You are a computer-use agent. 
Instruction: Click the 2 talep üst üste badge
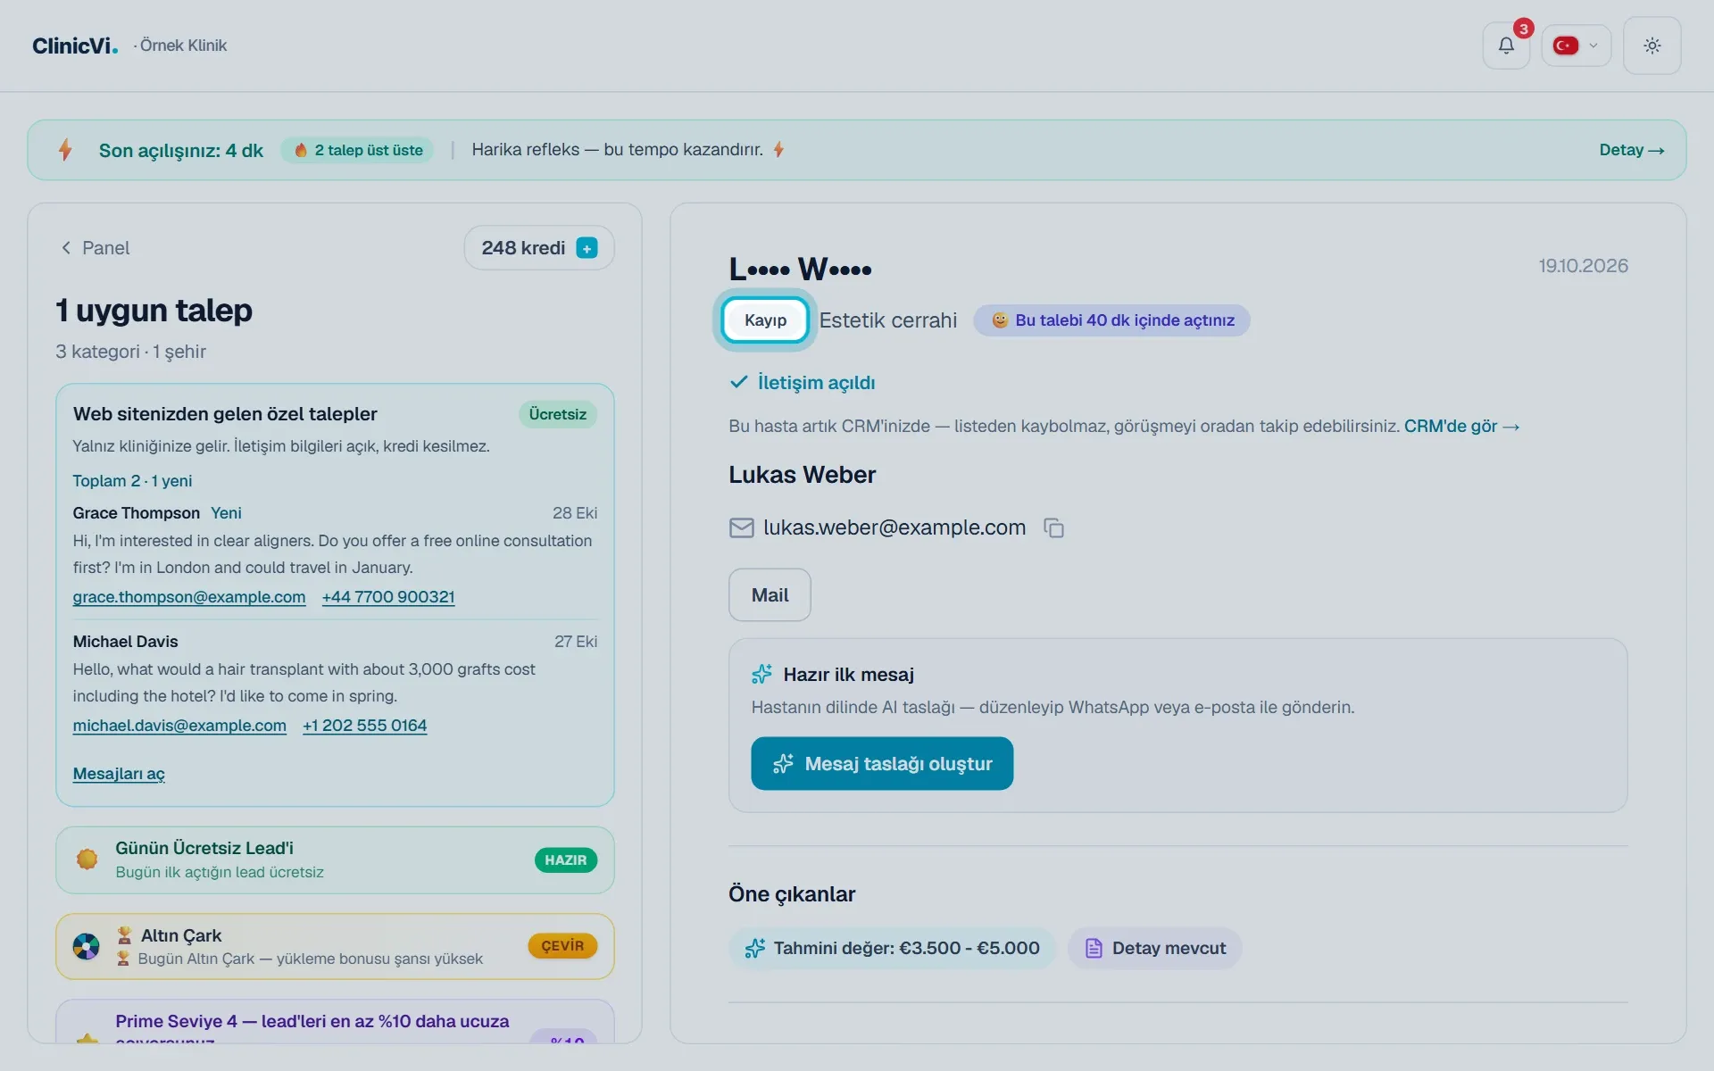(358, 150)
